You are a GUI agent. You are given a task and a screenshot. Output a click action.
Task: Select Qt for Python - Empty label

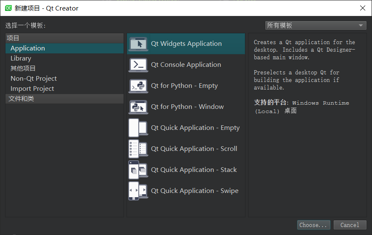coord(184,86)
